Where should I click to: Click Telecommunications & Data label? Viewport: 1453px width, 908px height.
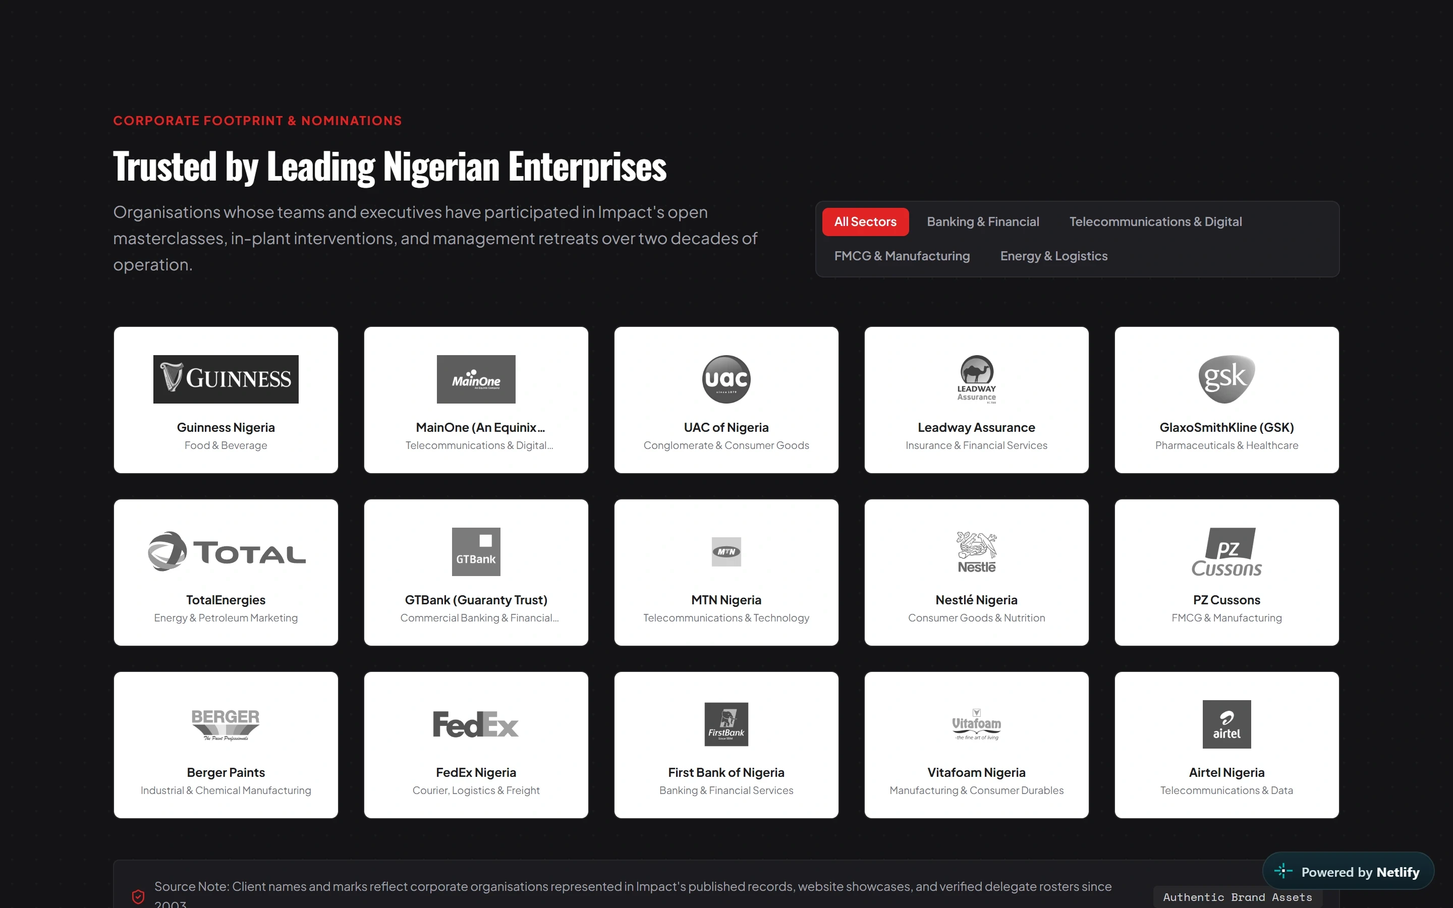click(x=1226, y=790)
